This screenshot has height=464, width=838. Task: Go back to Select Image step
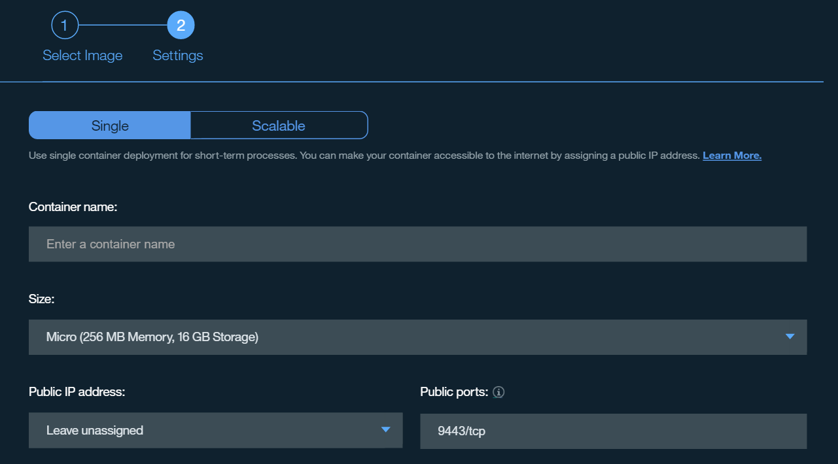(x=82, y=56)
